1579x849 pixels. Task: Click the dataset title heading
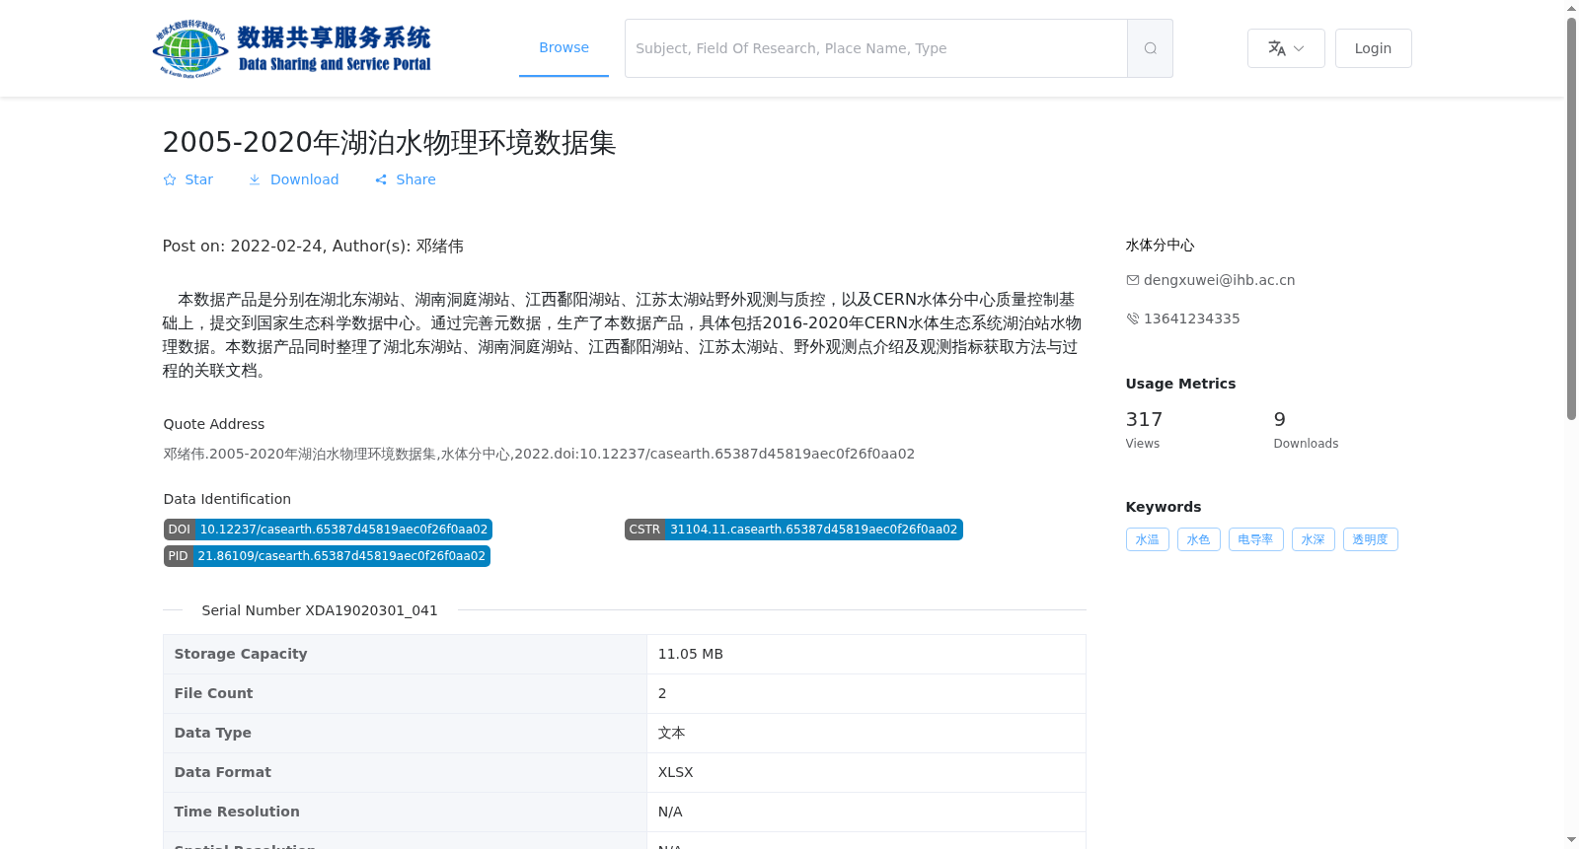click(x=389, y=143)
